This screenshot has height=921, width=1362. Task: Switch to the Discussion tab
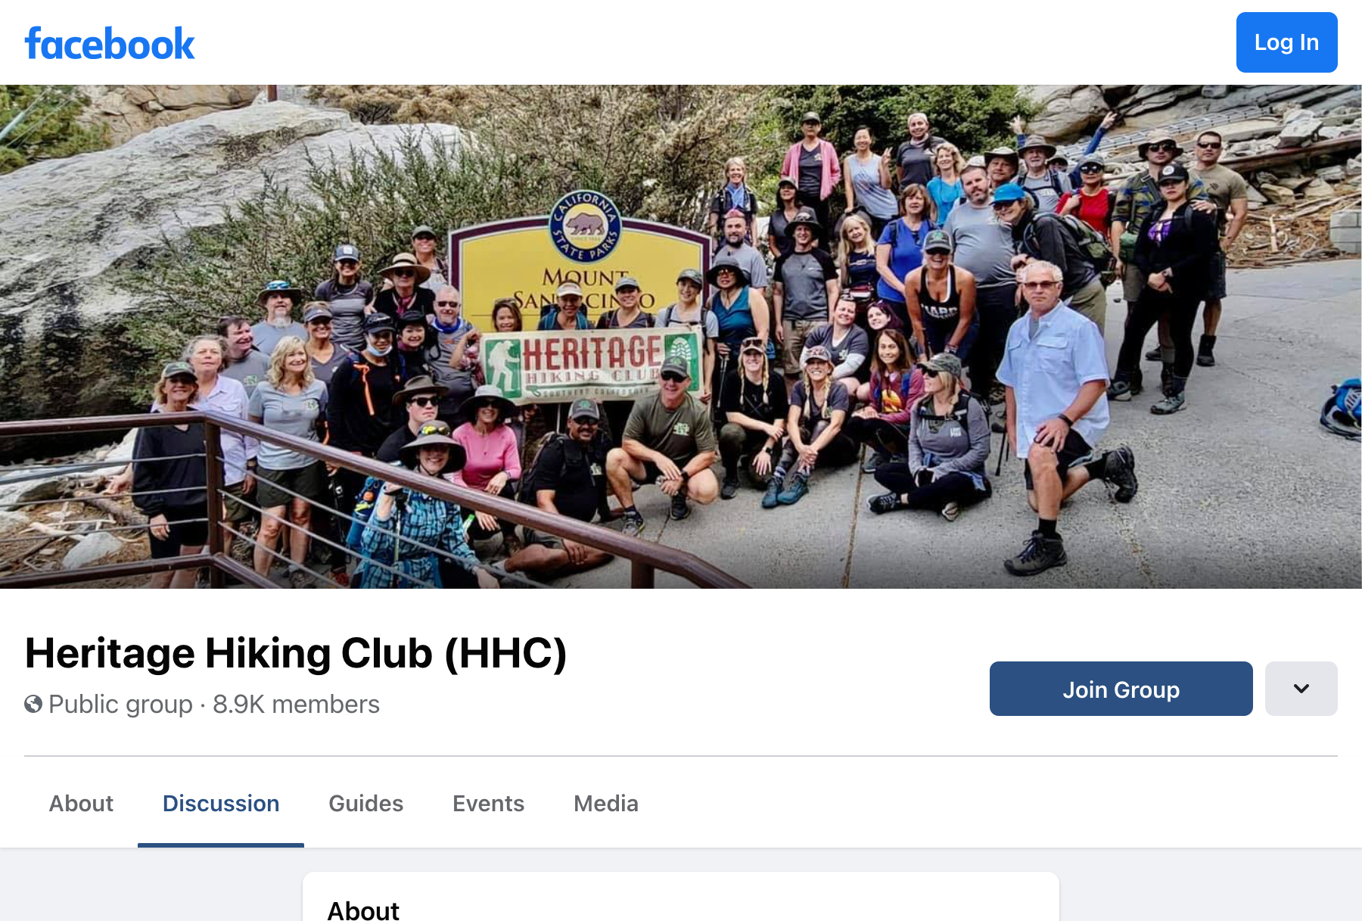tap(221, 803)
